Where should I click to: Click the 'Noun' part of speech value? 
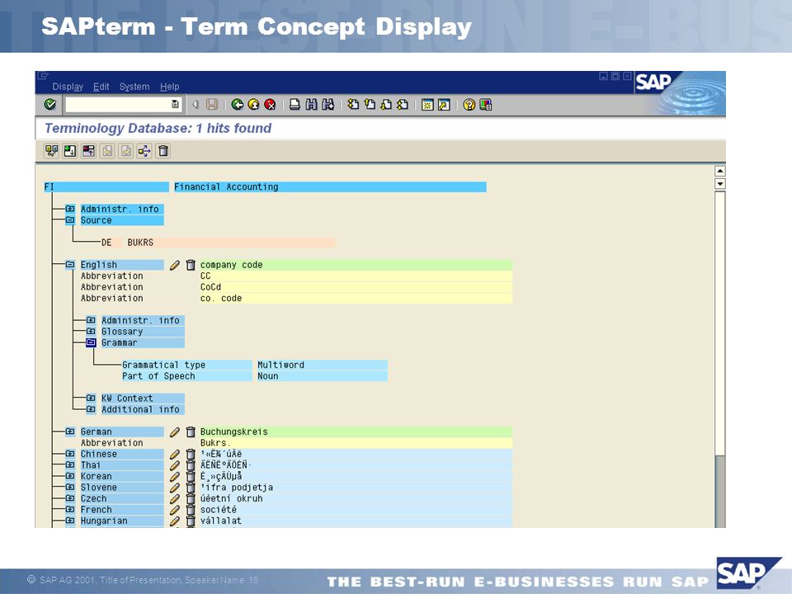point(322,376)
